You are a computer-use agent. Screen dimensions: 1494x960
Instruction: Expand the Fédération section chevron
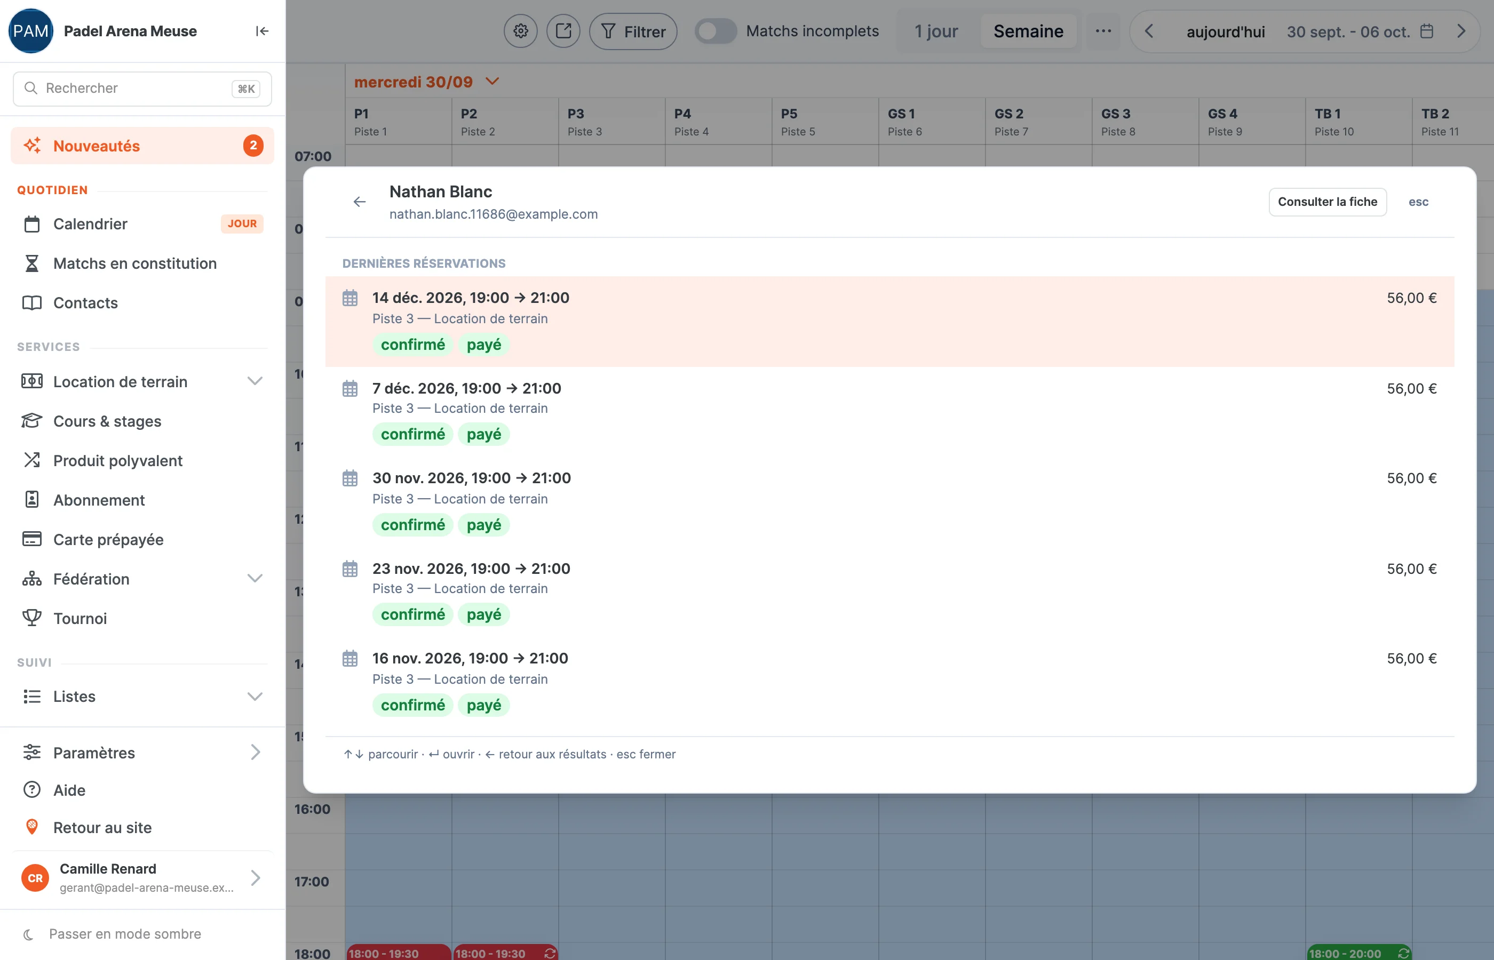click(255, 579)
